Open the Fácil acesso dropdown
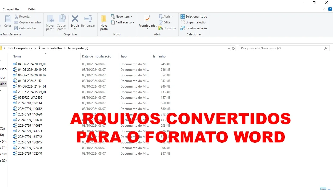This screenshot has width=333, height=190. (122, 22)
